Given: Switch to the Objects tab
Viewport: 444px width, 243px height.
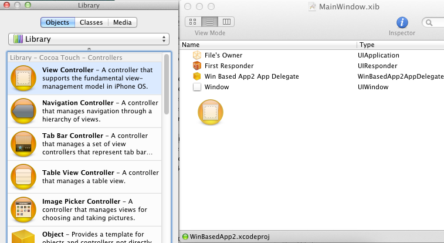Looking at the screenshot, I should click(57, 22).
